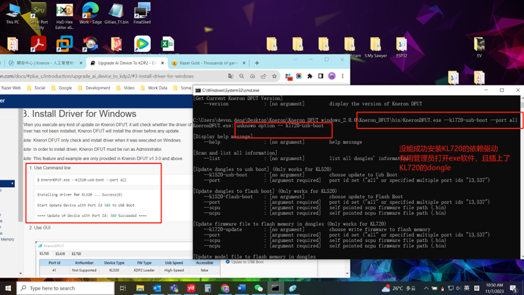Open the Google bookmarks folder
Image resolution: width=524 pixels, height=295 pixels.
(62, 88)
